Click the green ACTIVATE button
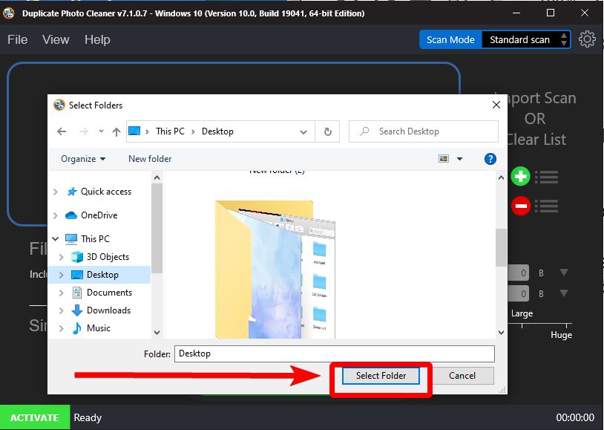604x430 pixels. tap(35, 417)
